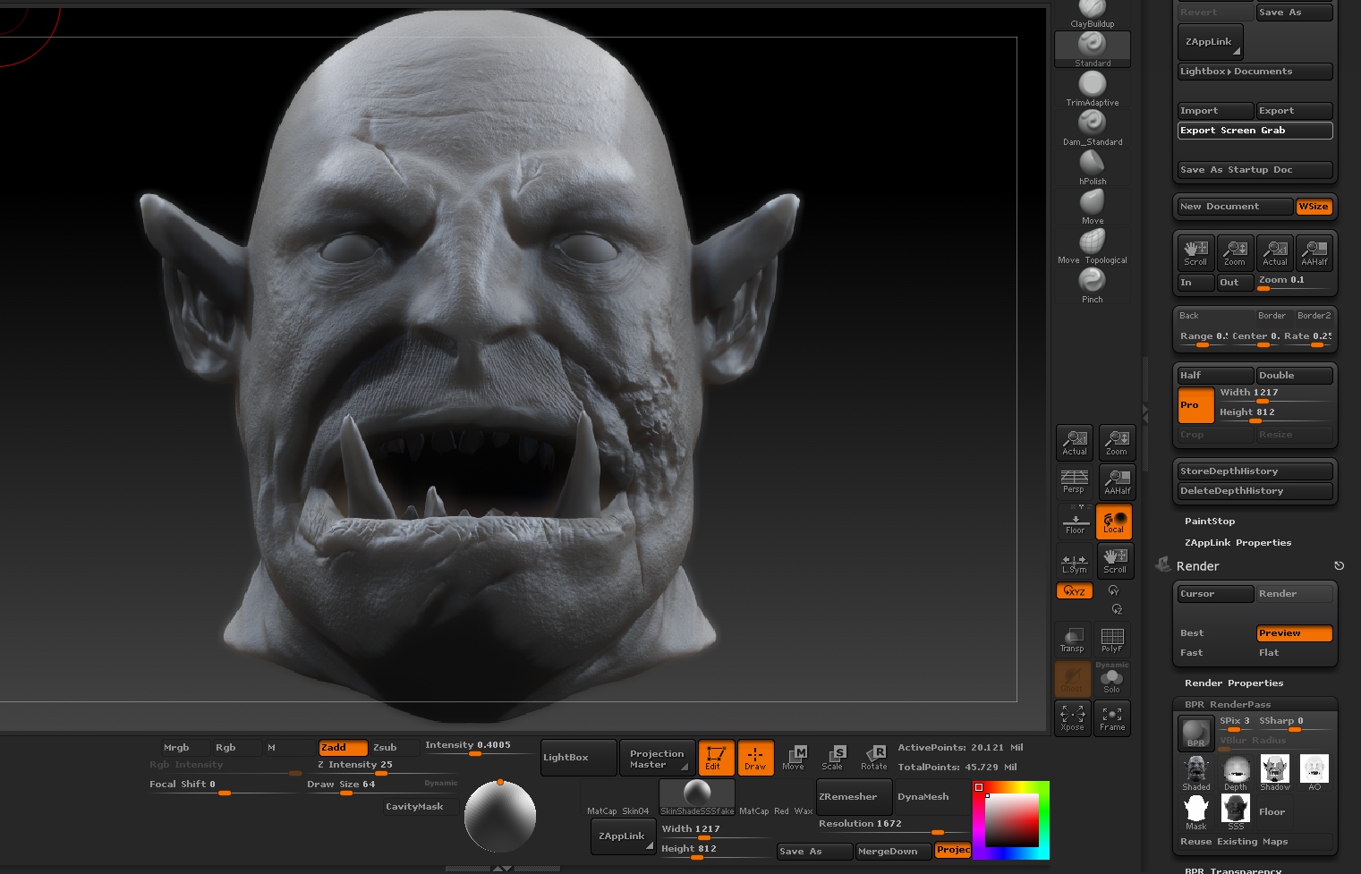
Task: Select the Dam_Standard brush
Action: tap(1093, 128)
